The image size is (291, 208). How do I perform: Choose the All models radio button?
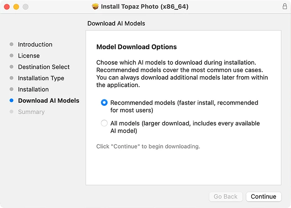104,123
